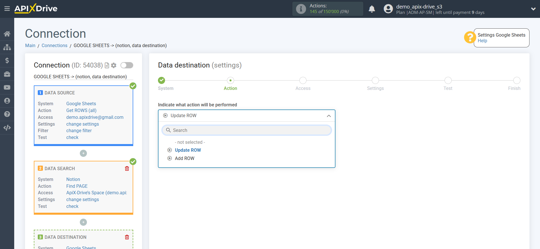Screen dimensions: 540x249
Task: Open the API code icon in sidebar
Action: tap(7, 128)
